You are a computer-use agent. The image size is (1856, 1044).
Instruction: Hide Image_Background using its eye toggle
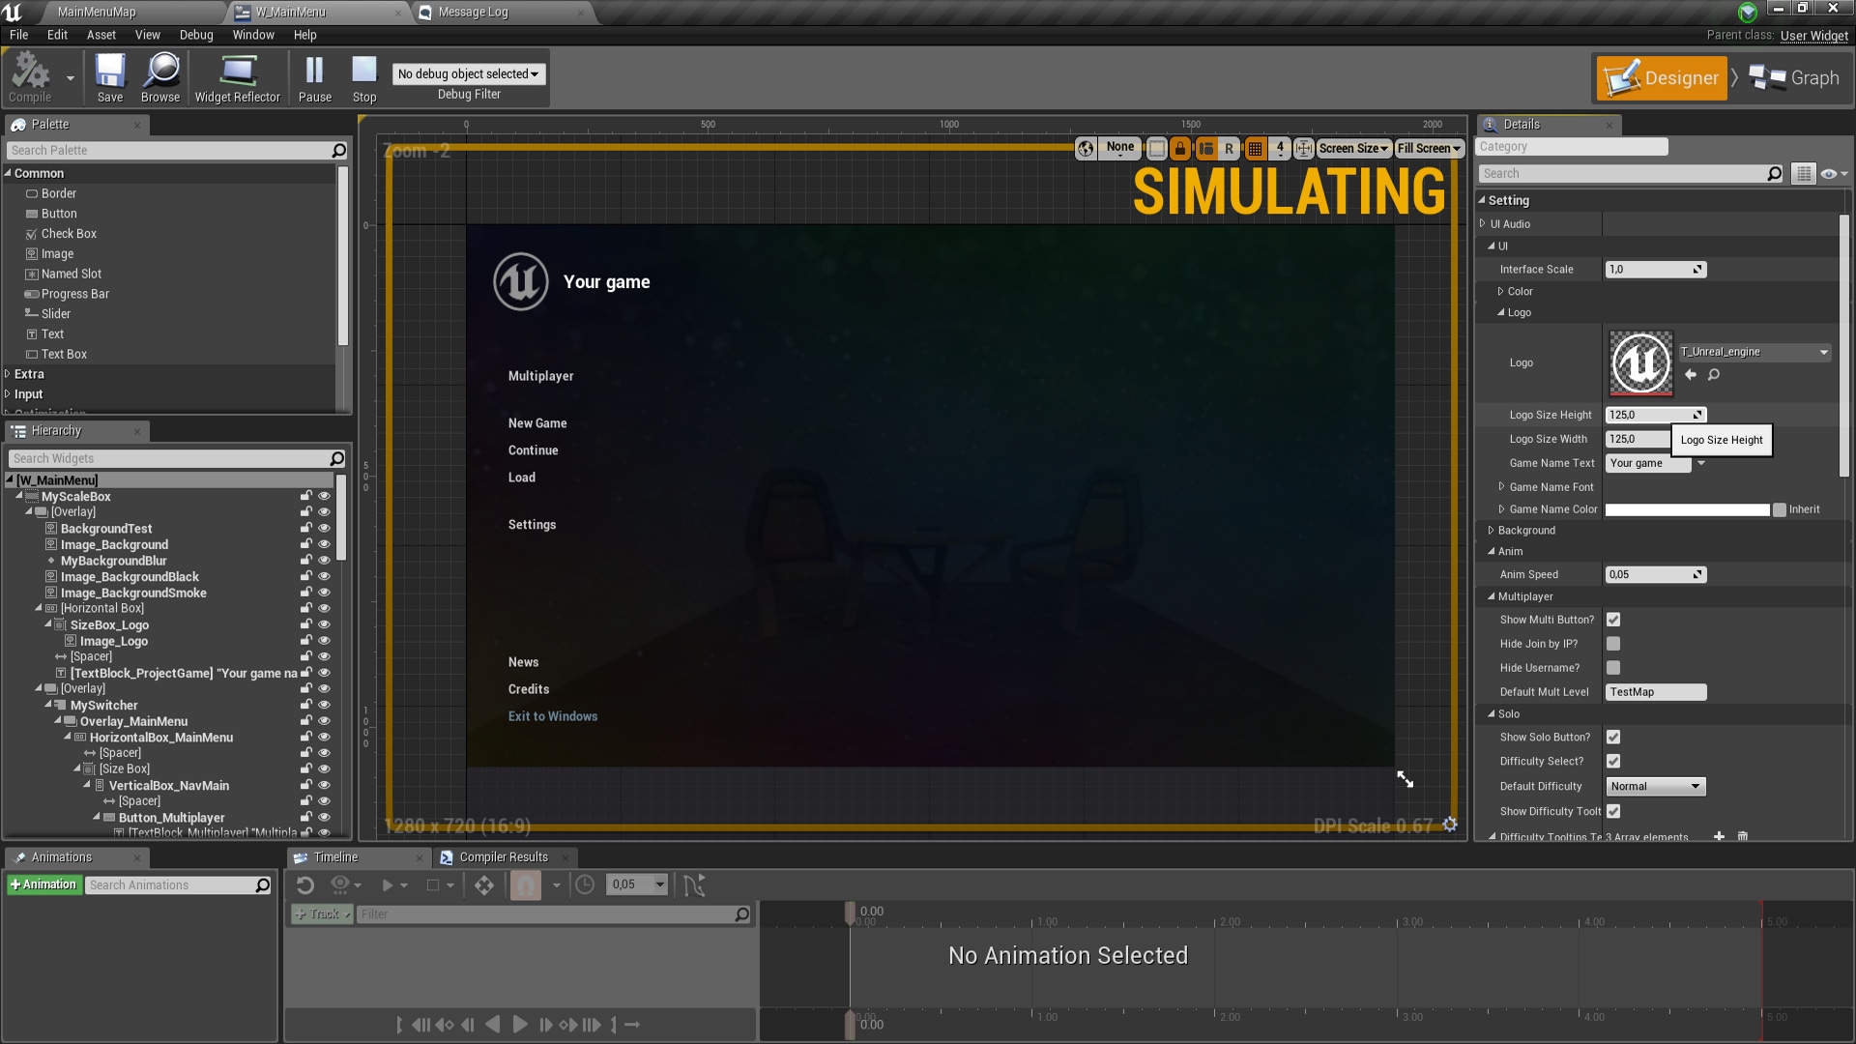point(325,543)
